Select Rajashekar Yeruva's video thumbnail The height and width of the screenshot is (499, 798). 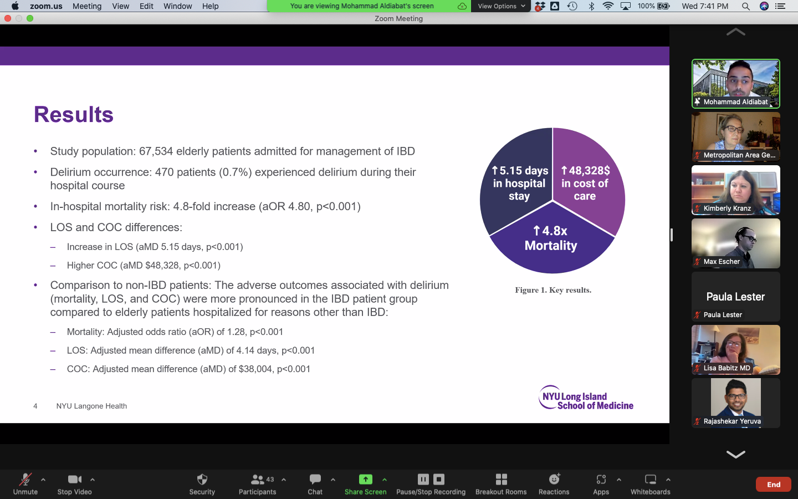click(736, 403)
